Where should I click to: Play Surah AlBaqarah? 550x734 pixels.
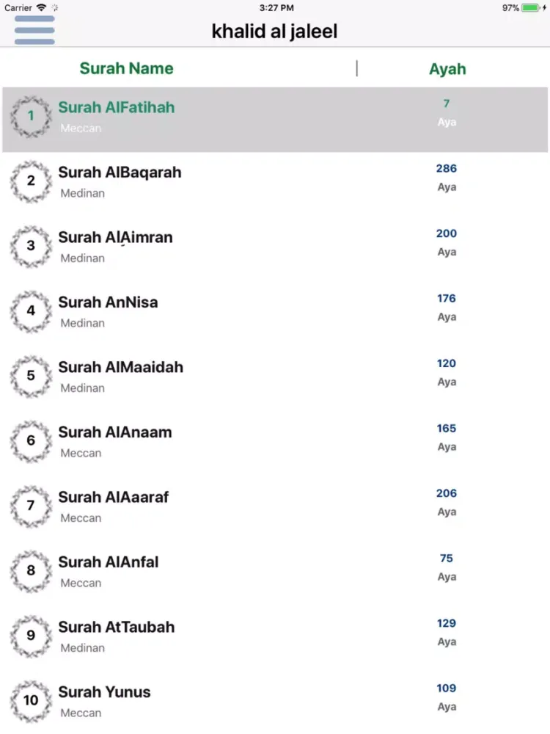120,172
